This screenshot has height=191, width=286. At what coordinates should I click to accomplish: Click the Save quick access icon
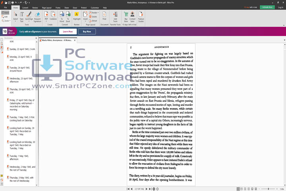[x=9, y=2]
